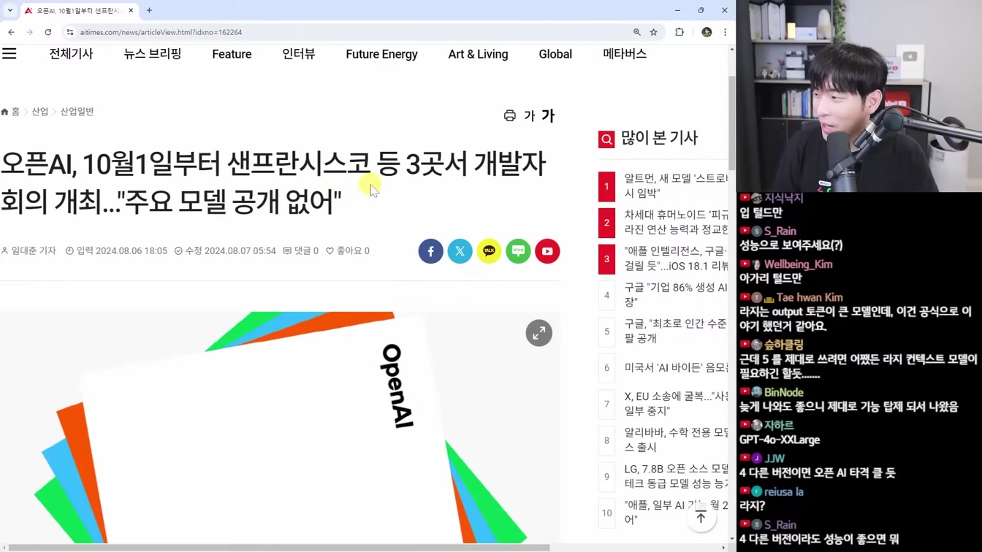The width and height of the screenshot is (982, 552).
Task: Open article 미국서 'AI 바이든' 음모
Action: tap(676, 368)
